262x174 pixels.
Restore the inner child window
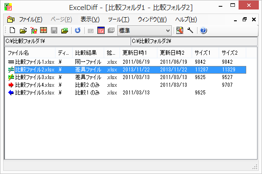click(244, 19)
